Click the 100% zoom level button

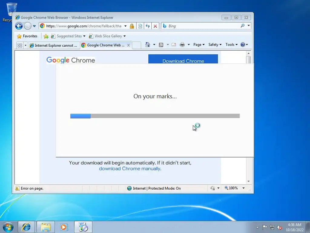pos(231,188)
